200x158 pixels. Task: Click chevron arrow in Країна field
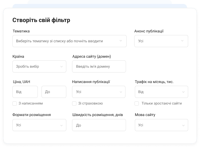coord(62,66)
